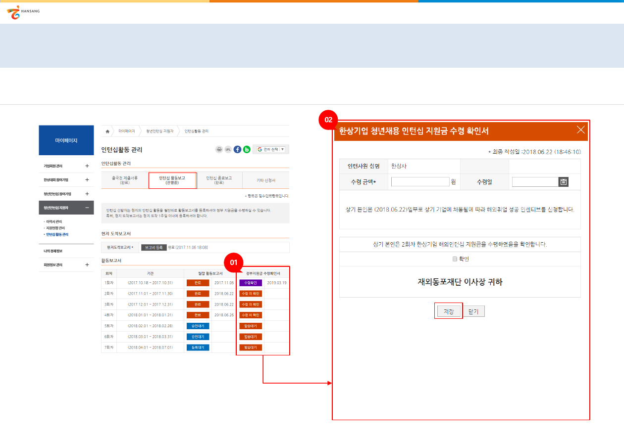This screenshot has height=434, width=624.
Task: Click period text (2017.10.18 ~ 2017.10.31)
Action: click(x=149, y=283)
